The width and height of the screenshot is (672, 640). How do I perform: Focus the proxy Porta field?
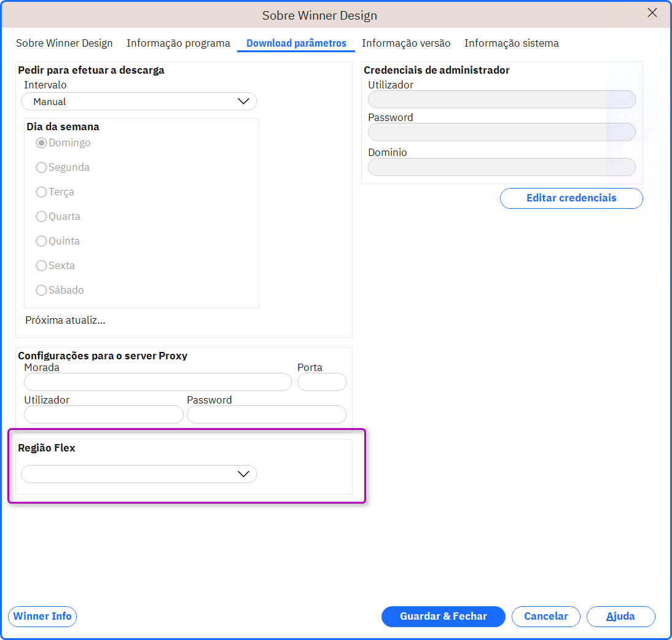click(x=322, y=382)
